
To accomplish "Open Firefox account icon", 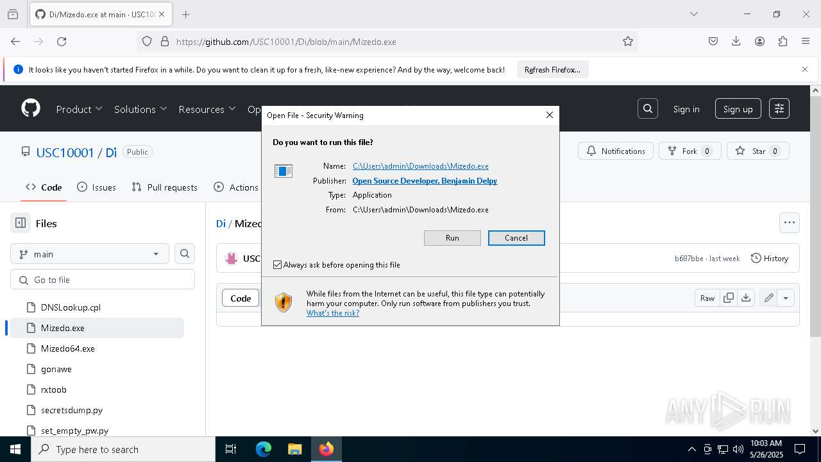I will tap(759, 42).
